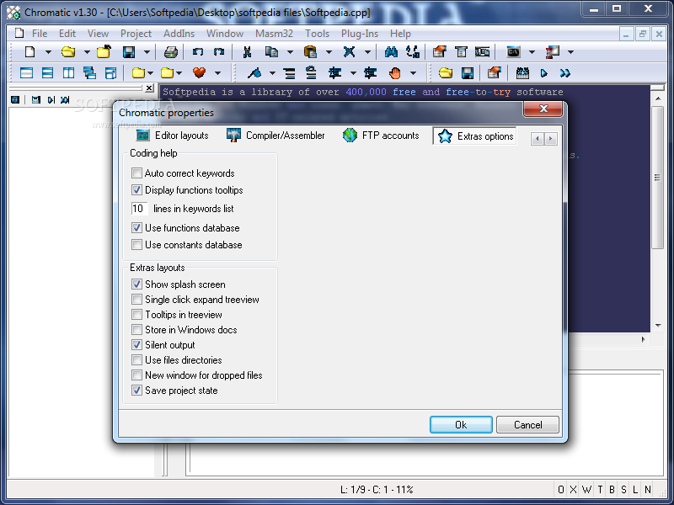Disable Show splash screen checkbox
Image resolution: width=674 pixels, height=505 pixels.
(136, 284)
